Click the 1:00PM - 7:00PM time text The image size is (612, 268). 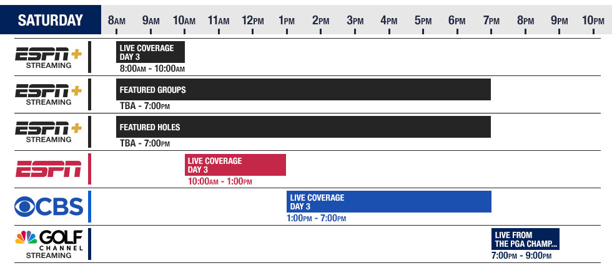(316, 218)
